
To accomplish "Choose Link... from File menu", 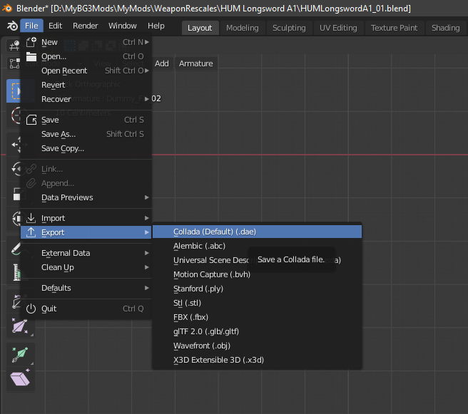I will click(86, 169).
